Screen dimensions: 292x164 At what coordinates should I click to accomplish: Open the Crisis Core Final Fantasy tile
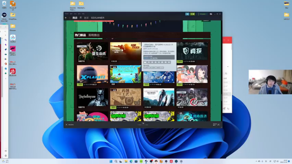[x=159, y=97]
